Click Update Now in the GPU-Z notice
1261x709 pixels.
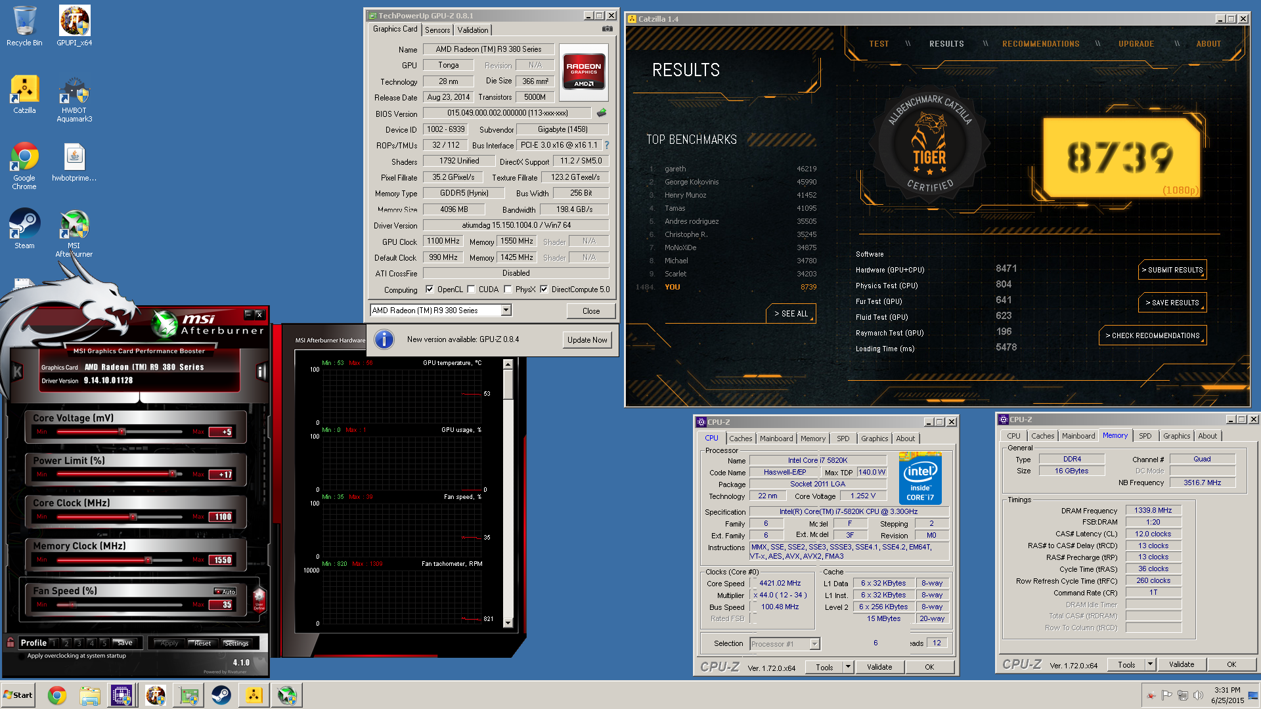coord(587,339)
